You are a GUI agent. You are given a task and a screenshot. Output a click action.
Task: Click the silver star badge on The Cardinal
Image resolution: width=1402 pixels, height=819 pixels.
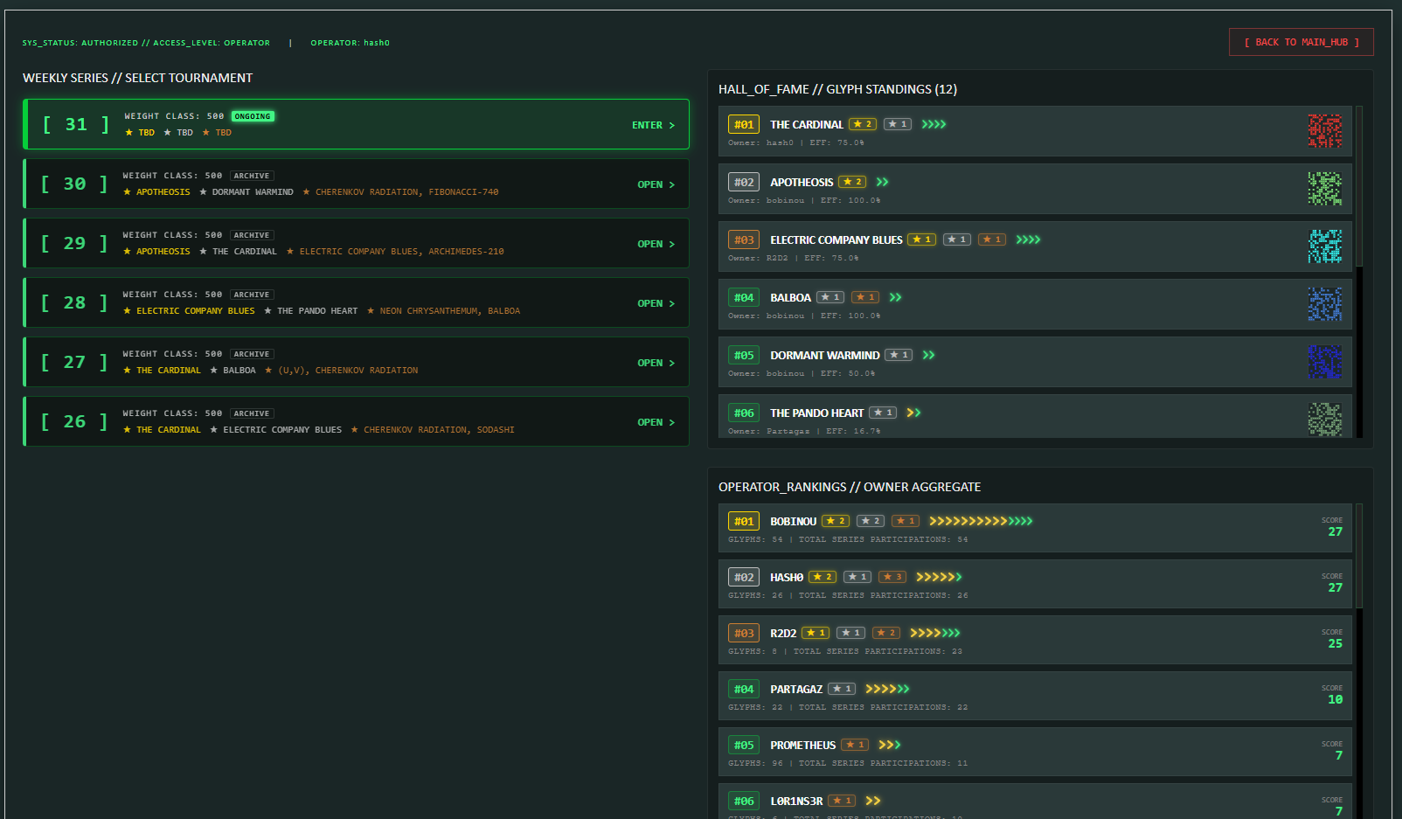click(898, 124)
